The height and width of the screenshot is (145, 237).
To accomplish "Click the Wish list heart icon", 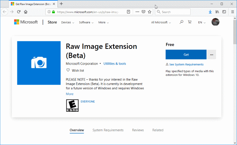I will coord(68,70).
